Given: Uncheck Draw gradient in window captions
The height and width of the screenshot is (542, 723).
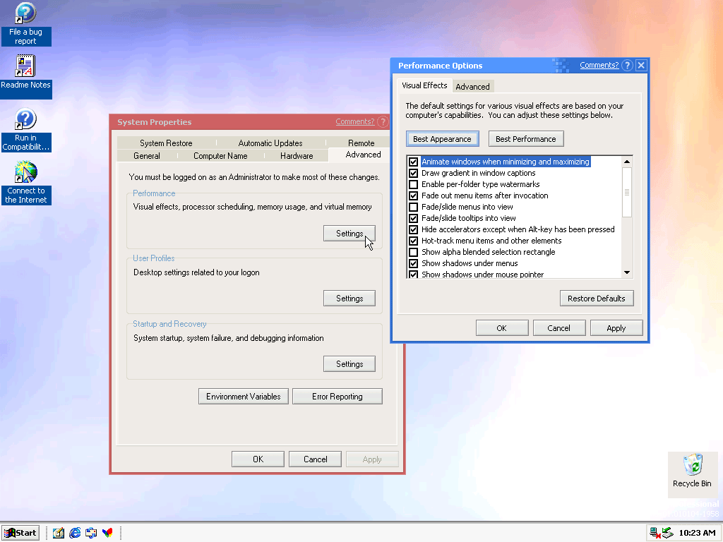Looking at the screenshot, I should tap(414, 173).
